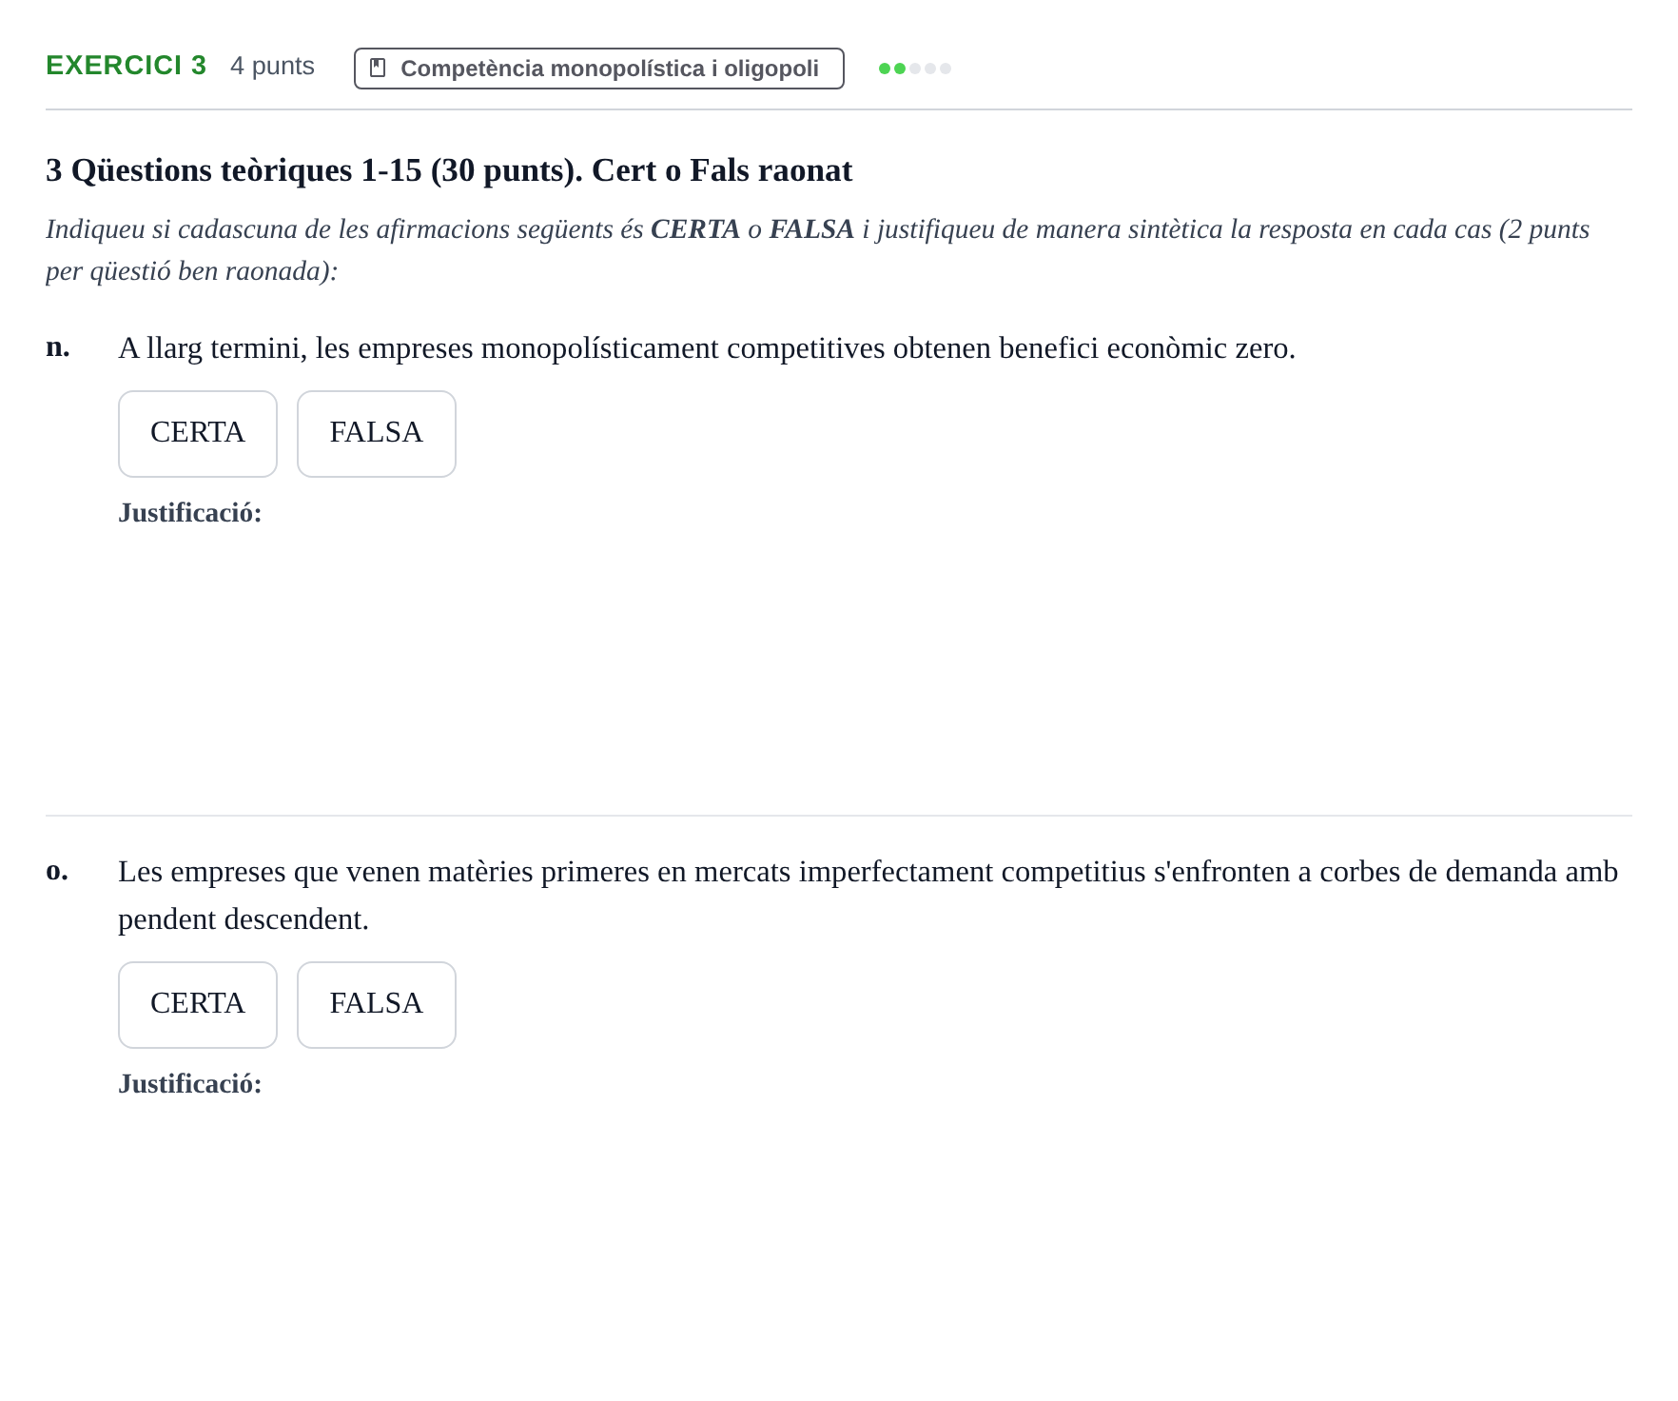Click the difficulty dots indicator
Image resolution: width=1678 pixels, height=1401 pixels.
pos(915,69)
